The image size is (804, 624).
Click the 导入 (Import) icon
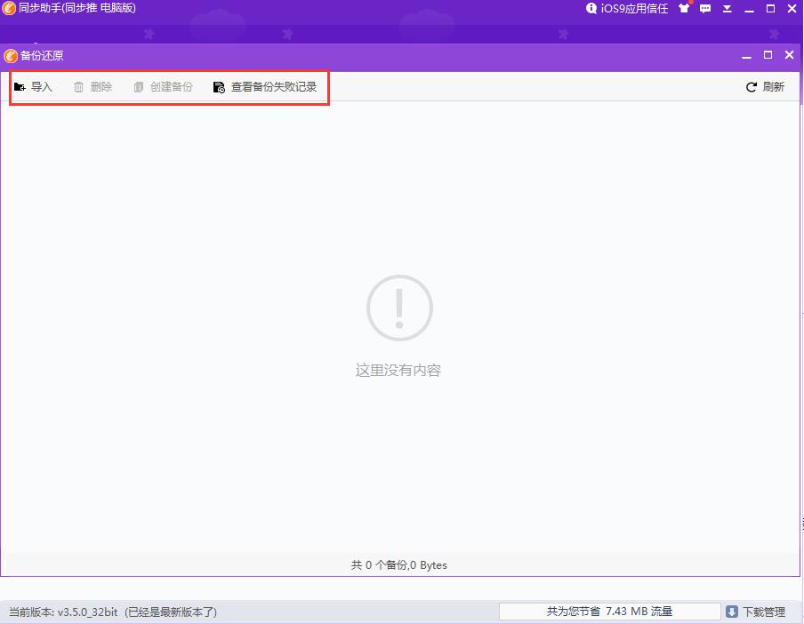click(20, 86)
